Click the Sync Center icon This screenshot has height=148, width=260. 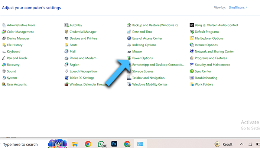pyautogui.click(x=192, y=71)
